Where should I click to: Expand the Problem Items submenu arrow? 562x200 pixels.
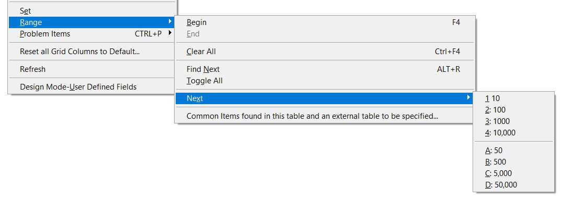pyautogui.click(x=169, y=33)
